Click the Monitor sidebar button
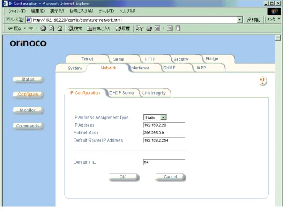 (x=28, y=110)
